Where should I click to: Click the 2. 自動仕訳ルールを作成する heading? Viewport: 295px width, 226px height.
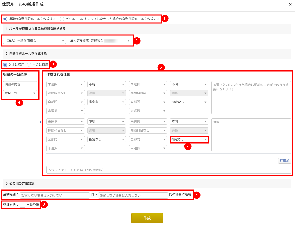(x=26, y=54)
